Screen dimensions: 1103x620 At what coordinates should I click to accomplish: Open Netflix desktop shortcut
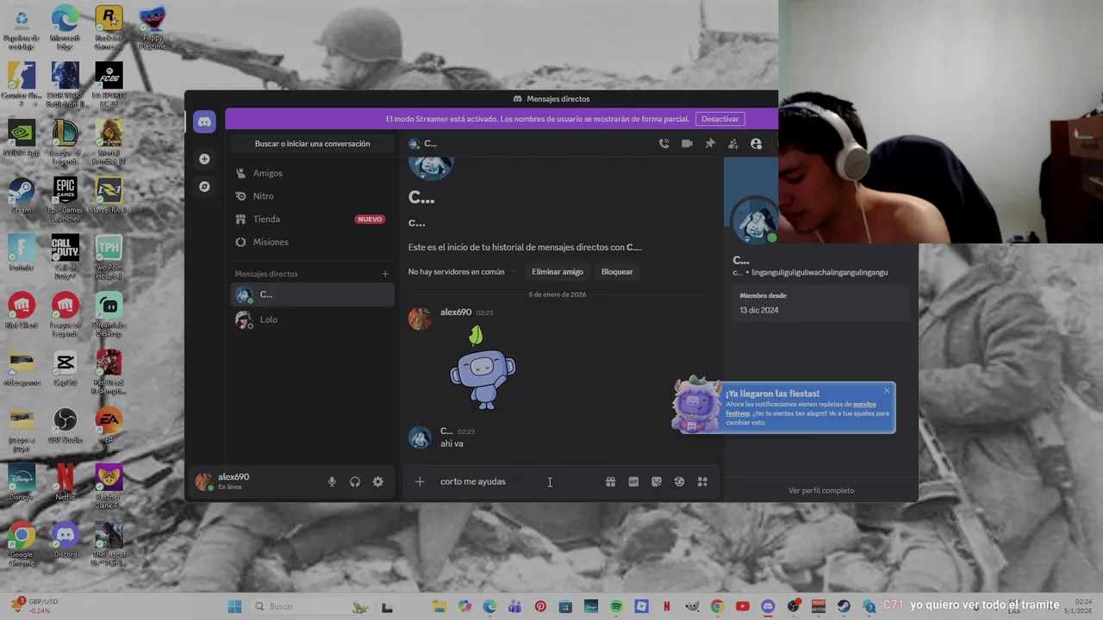click(65, 482)
